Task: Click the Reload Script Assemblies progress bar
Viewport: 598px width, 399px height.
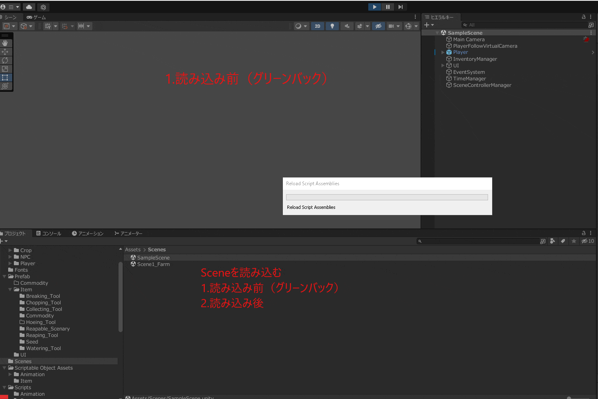Action: (387, 197)
